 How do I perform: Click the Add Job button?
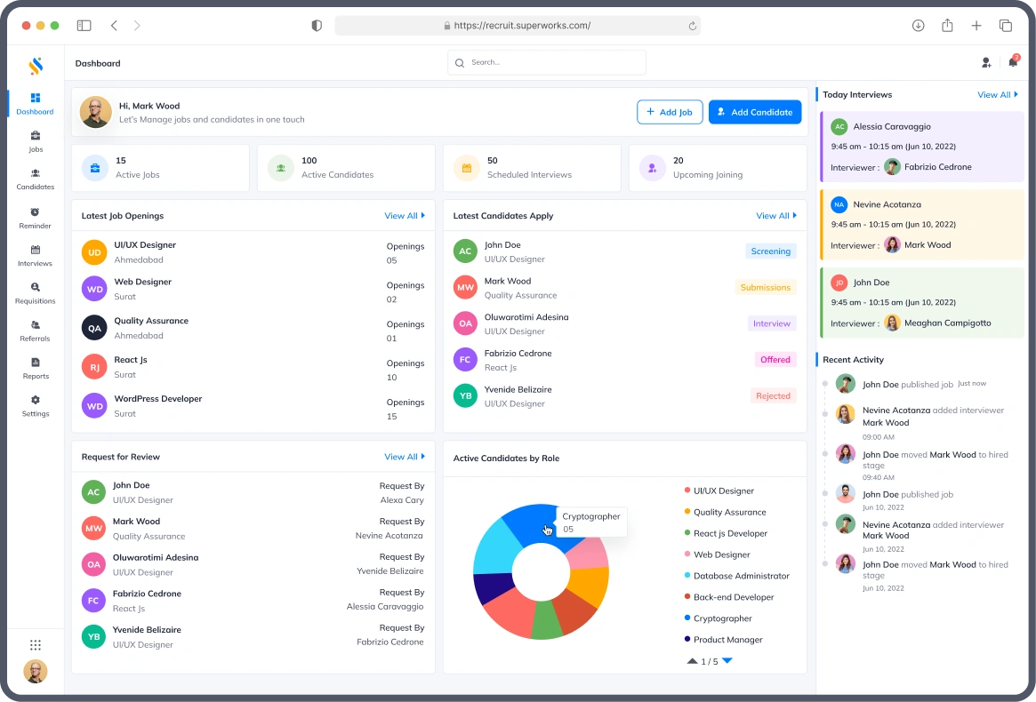(x=670, y=112)
